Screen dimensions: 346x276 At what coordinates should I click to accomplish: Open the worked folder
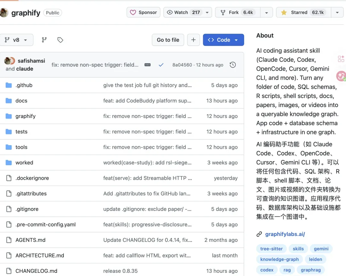click(x=24, y=163)
